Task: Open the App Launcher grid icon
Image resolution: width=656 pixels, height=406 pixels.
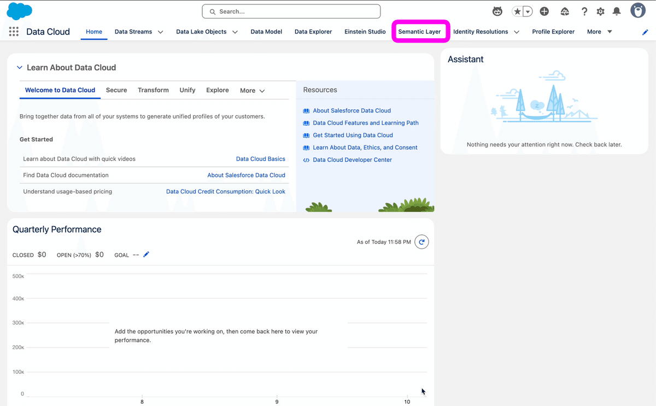Action: tap(13, 32)
